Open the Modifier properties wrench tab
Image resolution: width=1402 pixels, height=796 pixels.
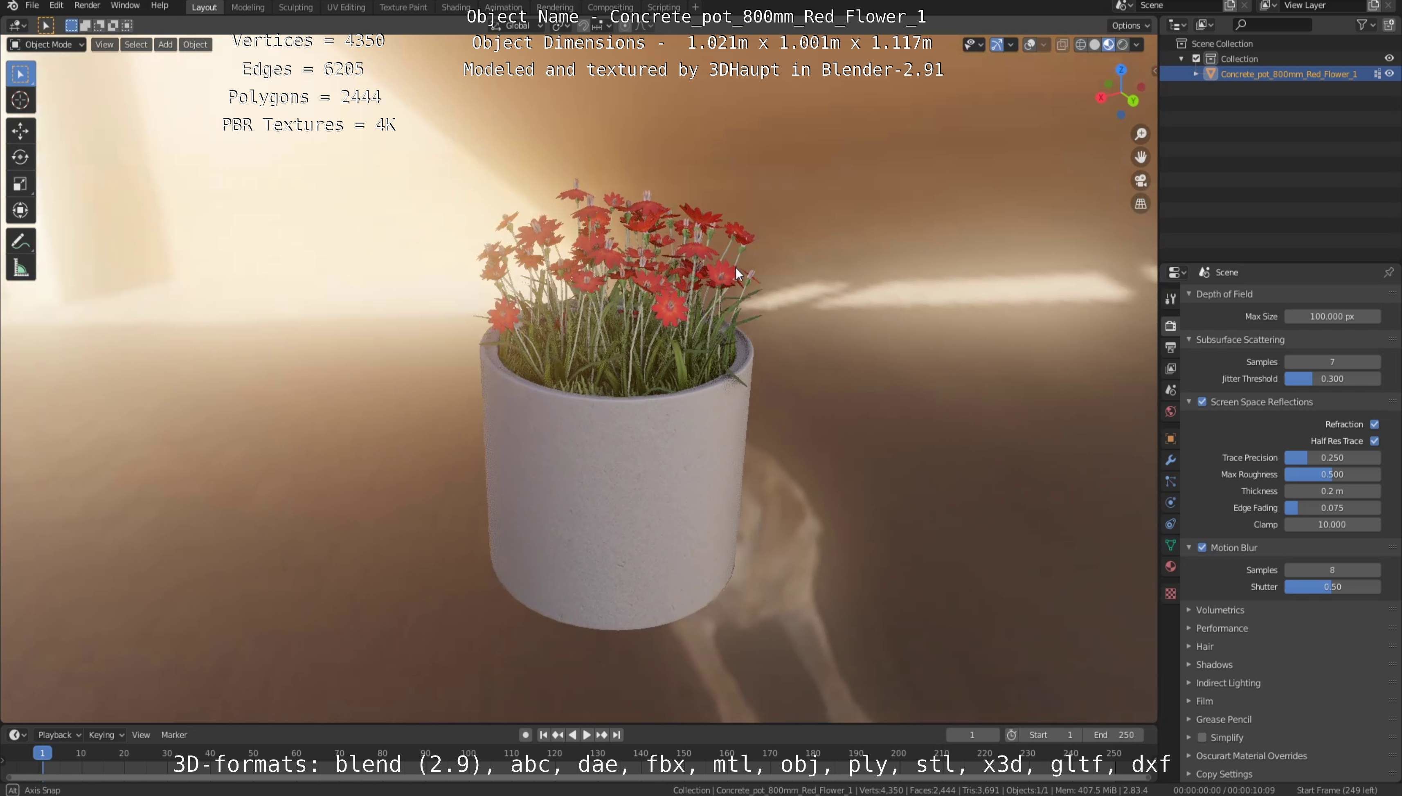point(1170,460)
